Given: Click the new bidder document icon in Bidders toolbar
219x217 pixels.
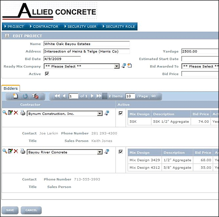Looking at the screenshot, I should 16,96.
